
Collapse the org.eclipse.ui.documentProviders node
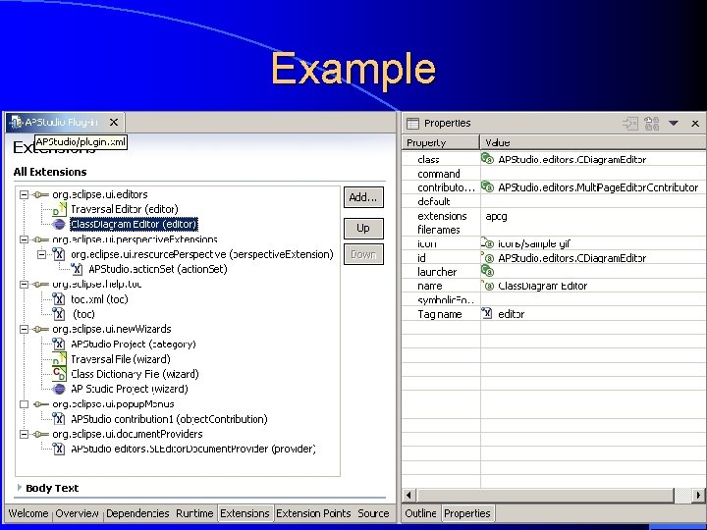tap(25, 434)
